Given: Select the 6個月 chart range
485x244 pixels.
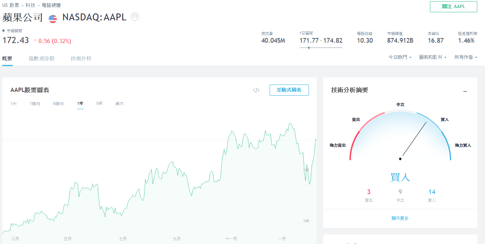Looking at the screenshot, I should click(x=59, y=104).
